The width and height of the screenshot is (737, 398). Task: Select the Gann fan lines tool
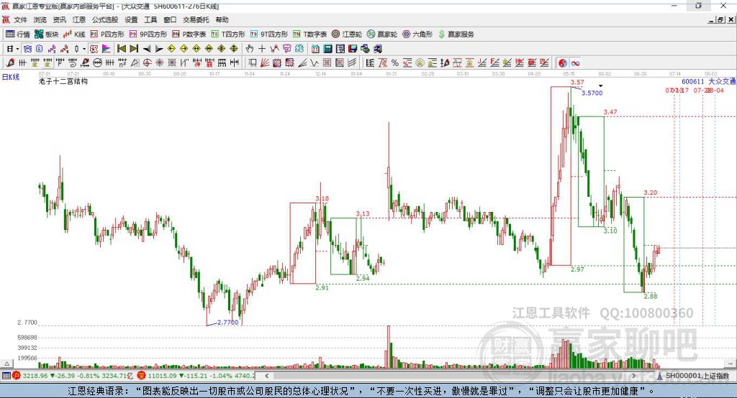265,63
